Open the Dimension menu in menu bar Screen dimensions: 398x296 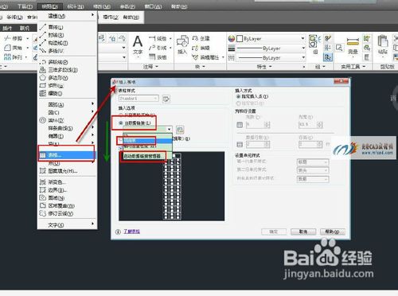(76, 6)
